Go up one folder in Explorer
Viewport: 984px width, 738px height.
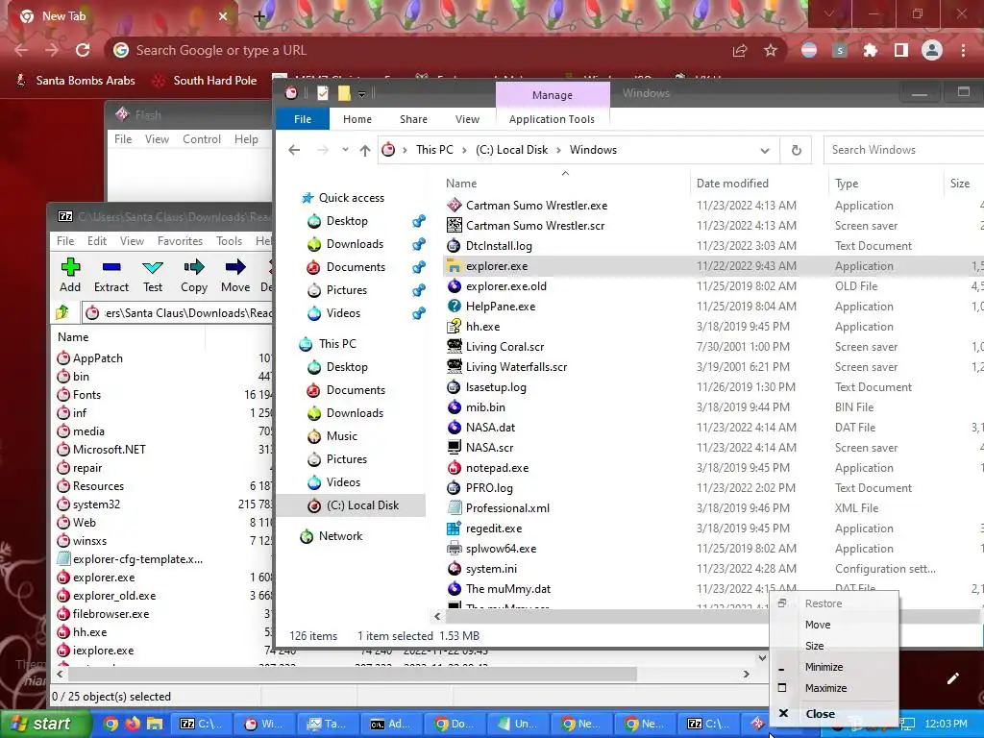[365, 150]
